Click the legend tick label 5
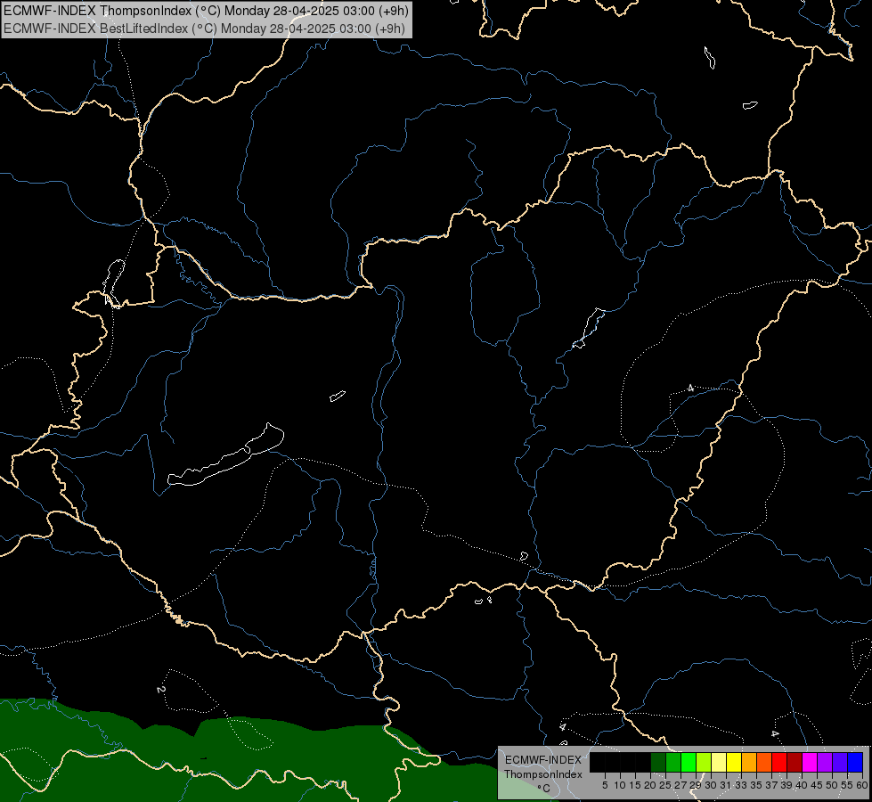Screen dimensions: 872x802 tap(605, 785)
